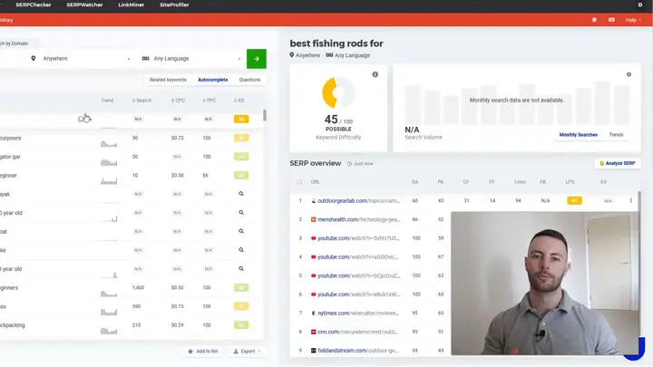Screen dimensions: 653x367
Task: Open SERPWatcher from top navigation
Action: 86,5
